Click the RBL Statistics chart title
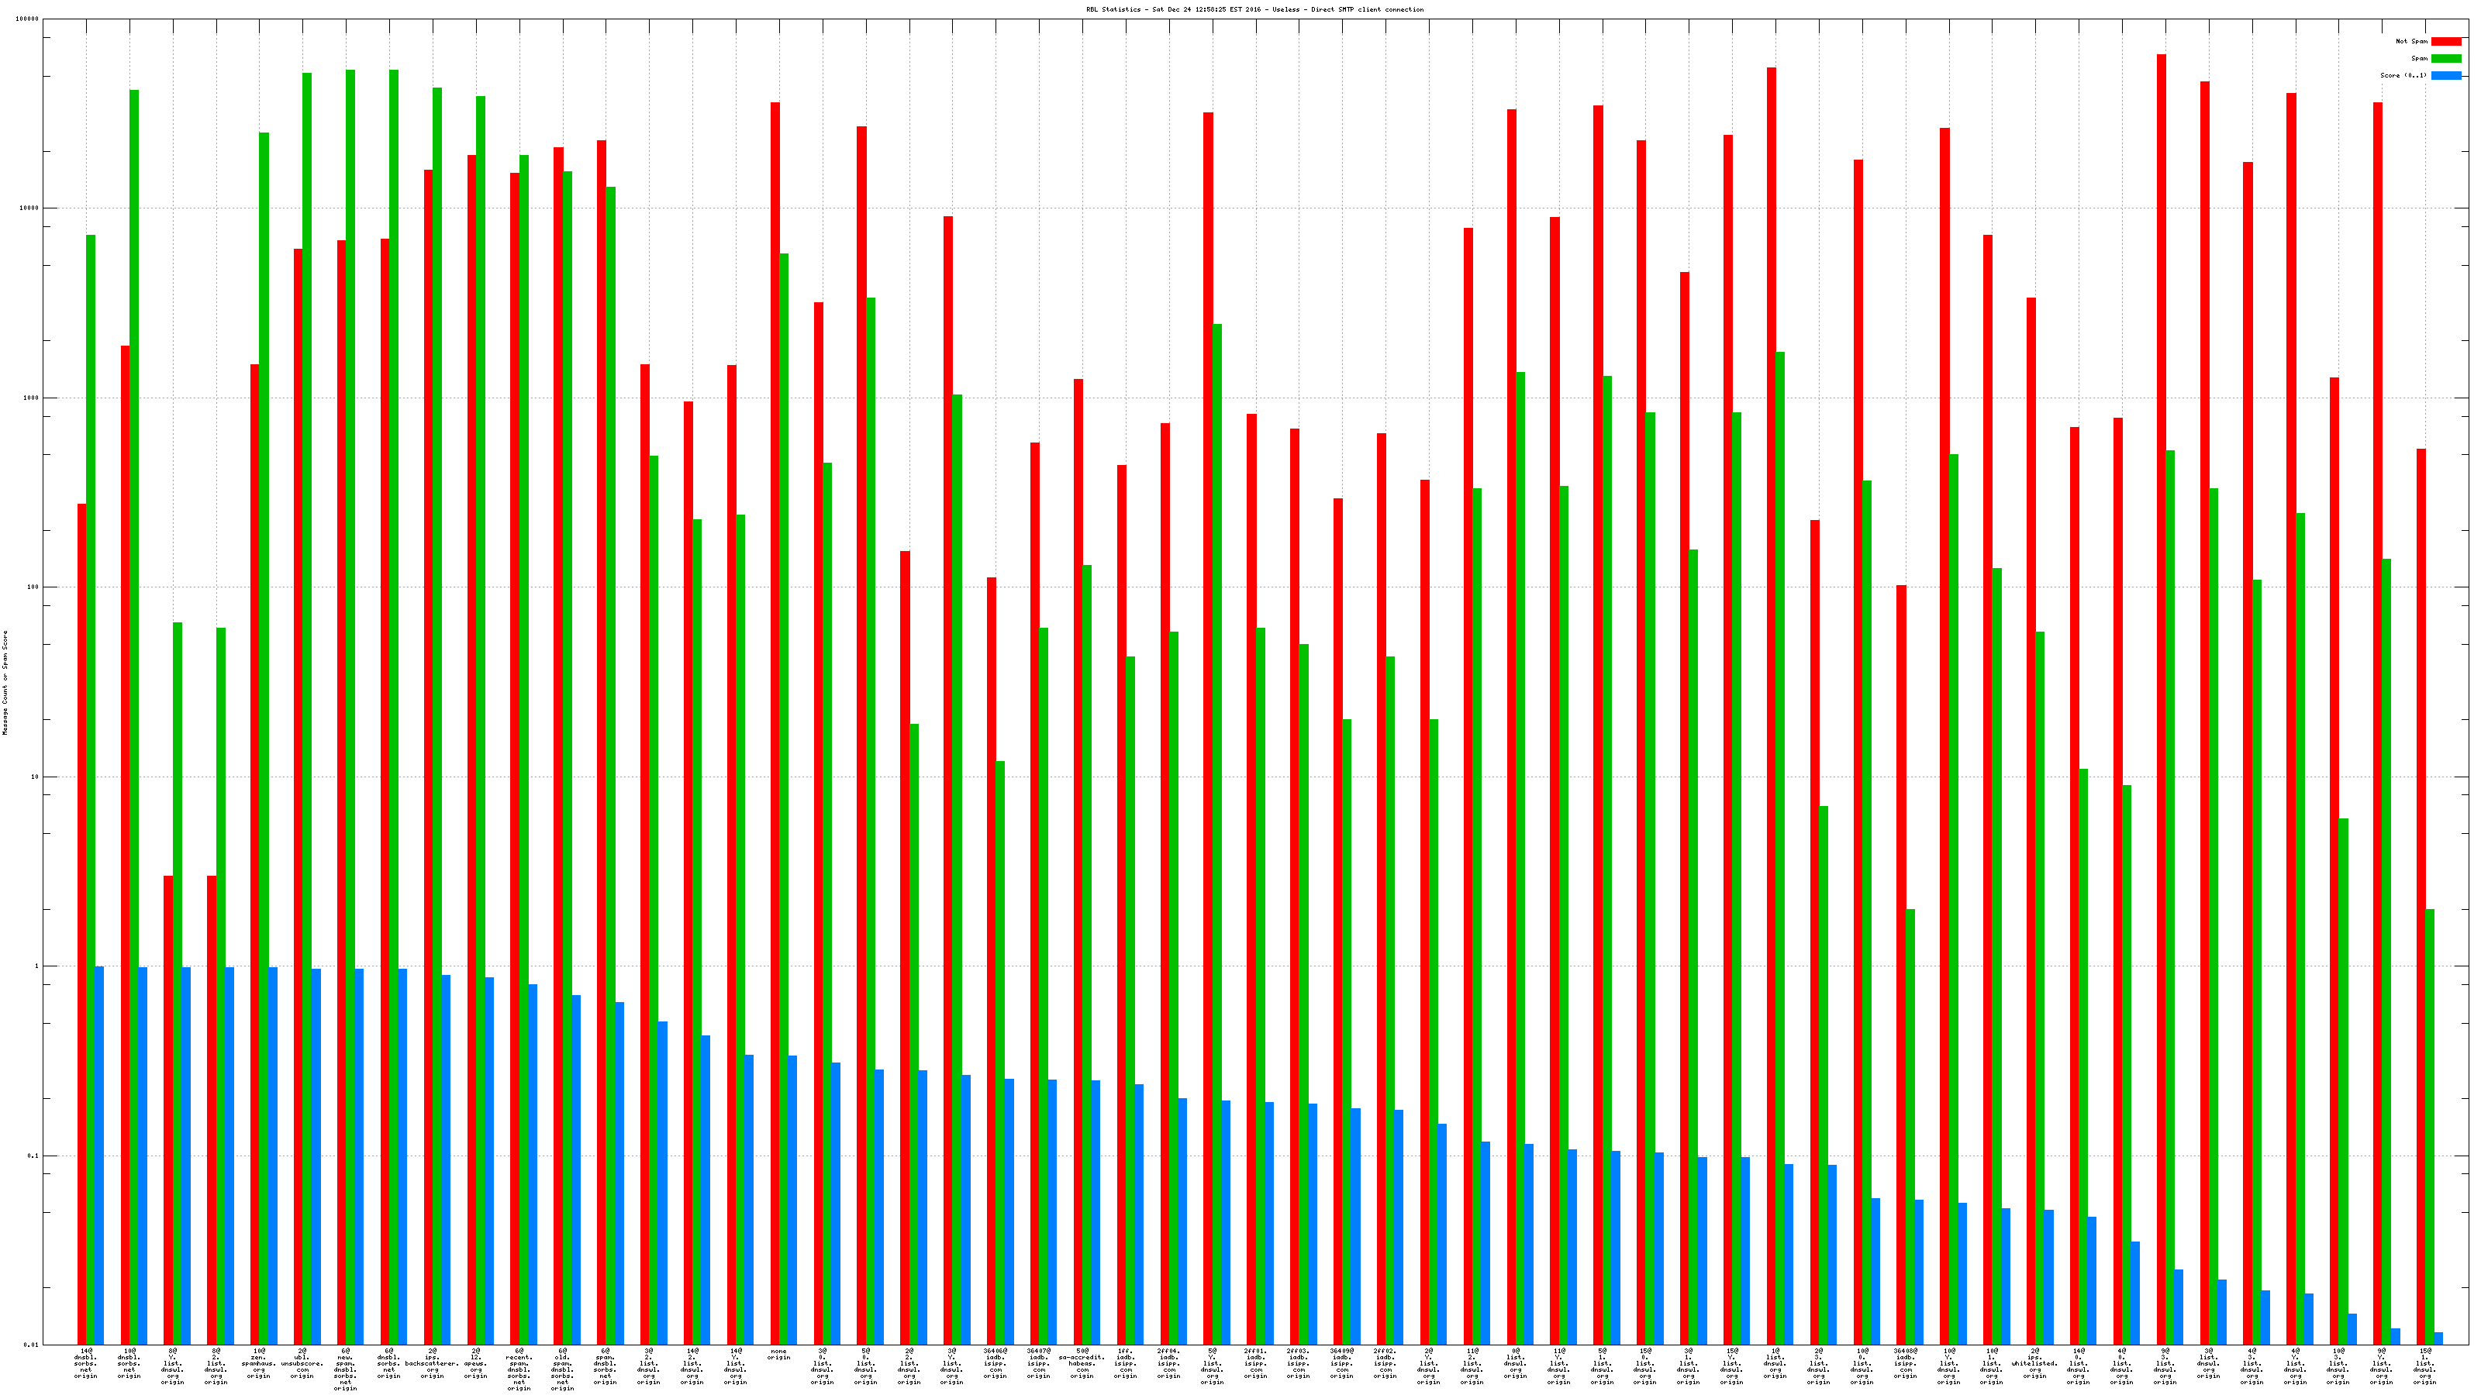 click(1254, 9)
